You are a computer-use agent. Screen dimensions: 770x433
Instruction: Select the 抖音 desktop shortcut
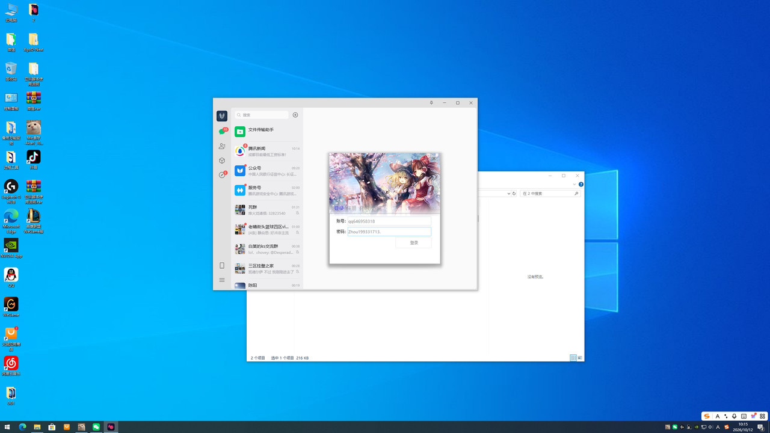point(34,160)
